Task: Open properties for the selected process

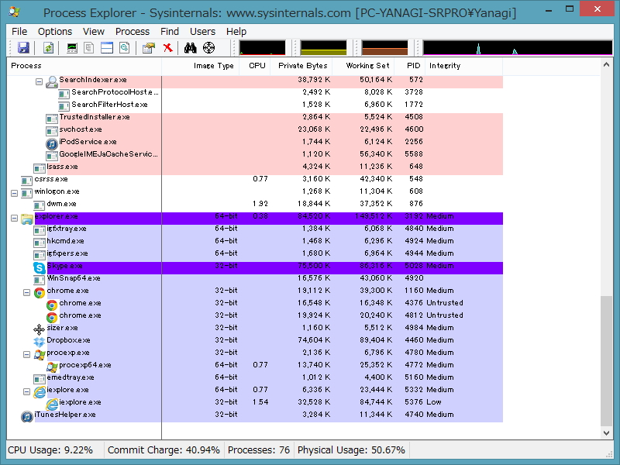Action: click(x=147, y=47)
